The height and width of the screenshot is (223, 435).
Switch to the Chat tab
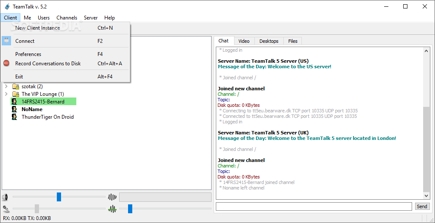223,41
